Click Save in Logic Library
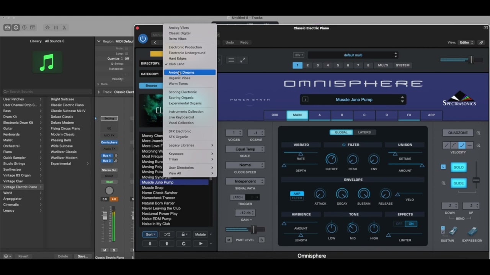This screenshot has width=490, height=275. (x=83, y=256)
